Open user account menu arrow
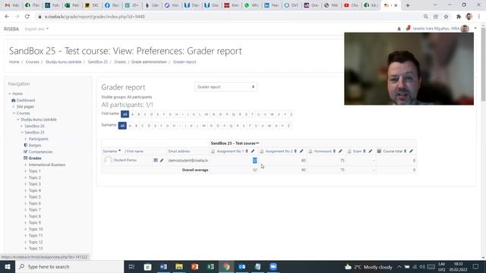The height and width of the screenshot is (273, 486). [475, 29]
